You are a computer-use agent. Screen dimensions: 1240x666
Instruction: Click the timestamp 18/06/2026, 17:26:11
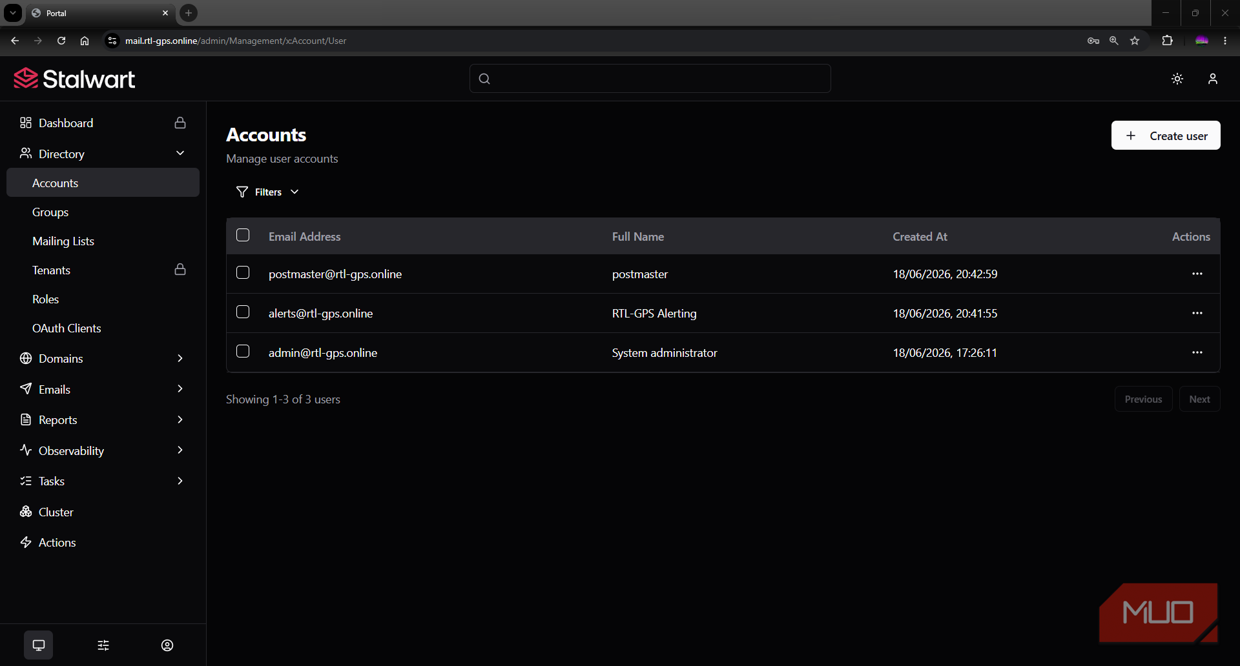[x=945, y=352]
